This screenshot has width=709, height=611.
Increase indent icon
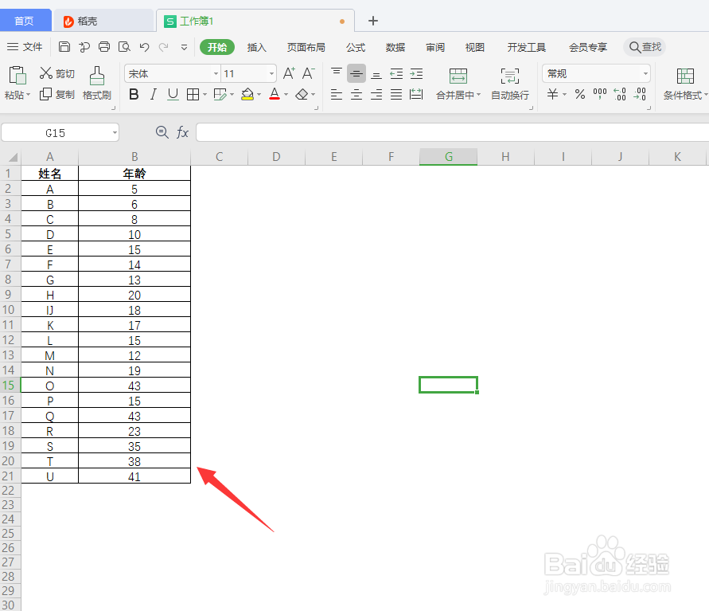416,73
